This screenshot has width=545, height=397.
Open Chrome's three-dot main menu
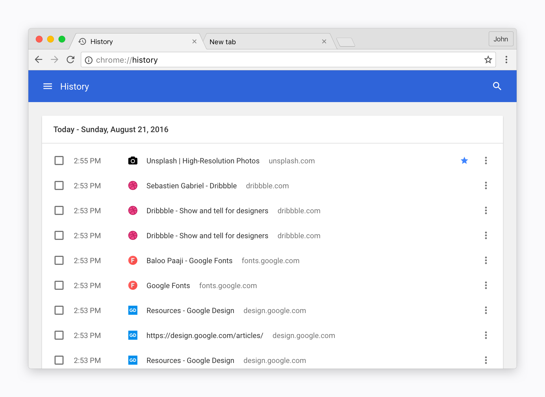pos(506,60)
